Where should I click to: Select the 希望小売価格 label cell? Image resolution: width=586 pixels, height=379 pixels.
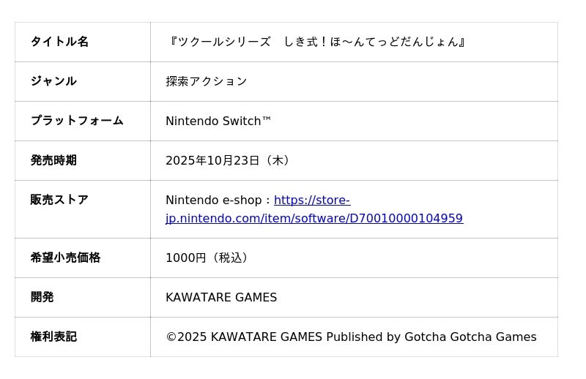[x=65, y=258]
